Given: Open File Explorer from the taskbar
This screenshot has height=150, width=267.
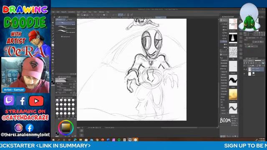Looking at the screenshot, I should pos(81,140).
